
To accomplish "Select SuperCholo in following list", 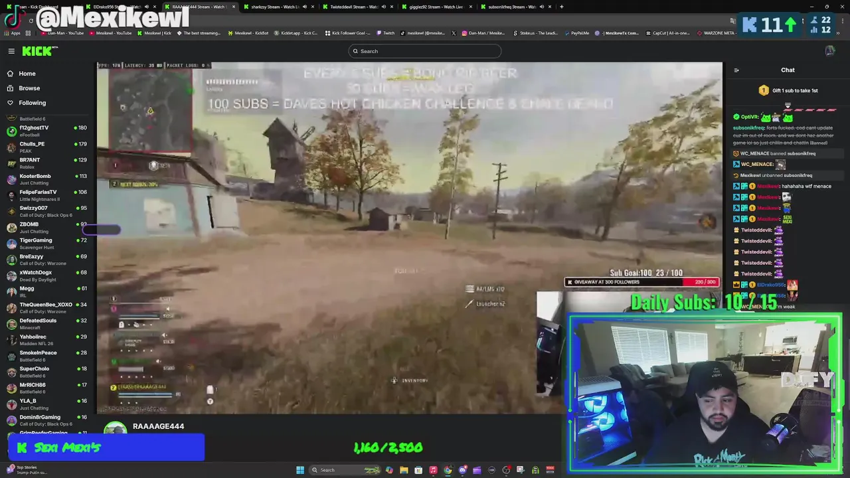I will (x=48, y=372).
